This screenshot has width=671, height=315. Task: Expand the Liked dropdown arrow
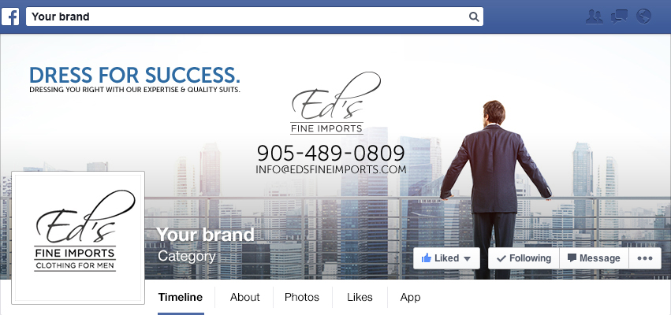click(x=467, y=259)
